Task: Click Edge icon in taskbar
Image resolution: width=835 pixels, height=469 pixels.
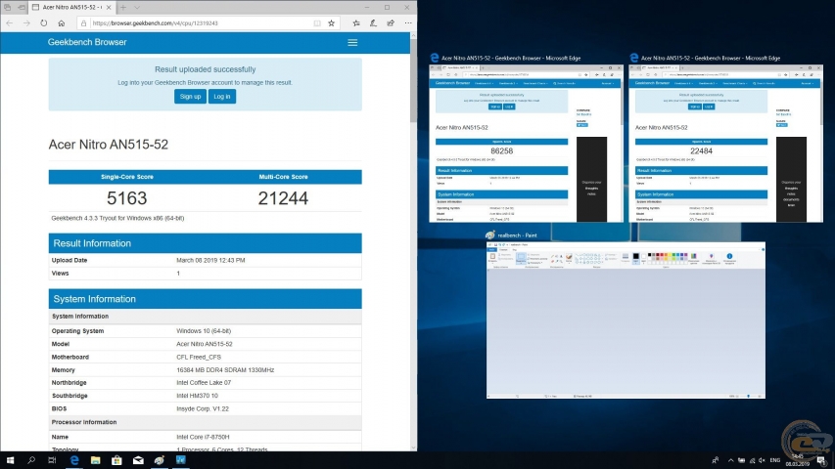Action: pyautogui.click(x=74, y=460)
